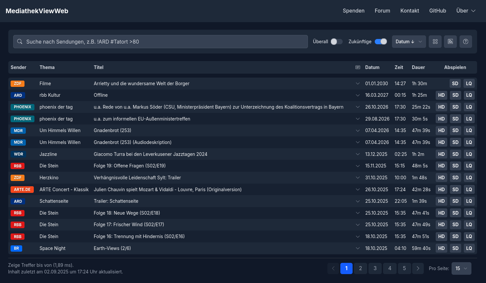Switch to grid view icon
This screenshot has width=486, height=283.
pyautogui.click(x=435, y=42)
